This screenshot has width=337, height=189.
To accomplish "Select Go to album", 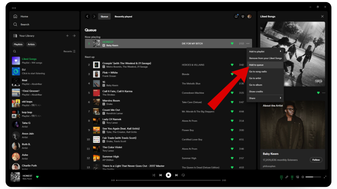I will 265,85.
